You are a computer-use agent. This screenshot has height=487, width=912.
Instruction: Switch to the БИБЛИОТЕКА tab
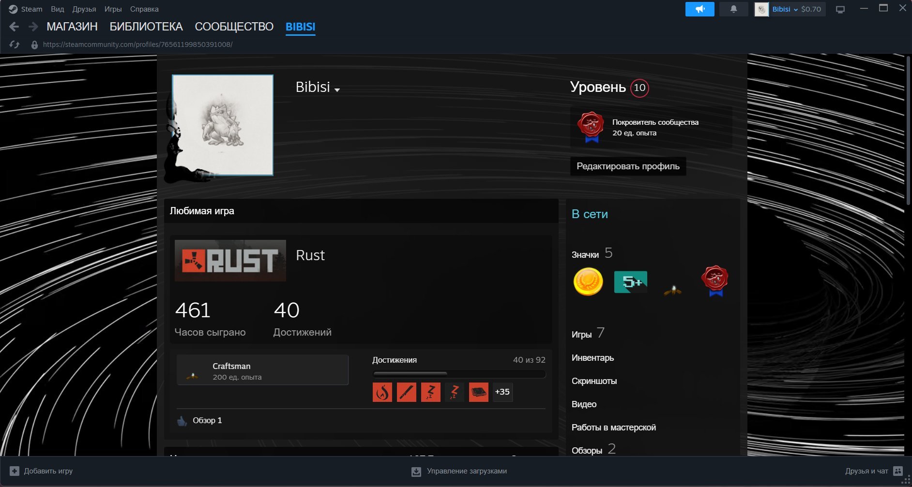146,27
